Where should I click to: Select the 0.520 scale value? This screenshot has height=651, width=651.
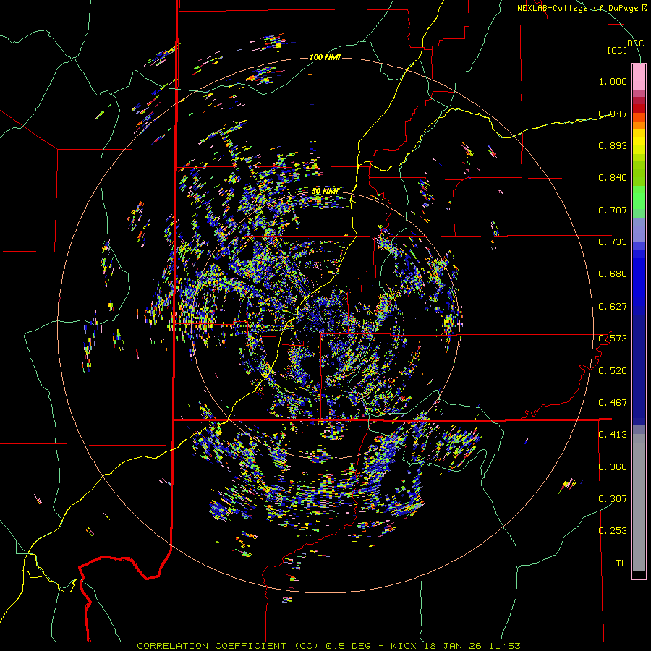[x=613, y=370]
